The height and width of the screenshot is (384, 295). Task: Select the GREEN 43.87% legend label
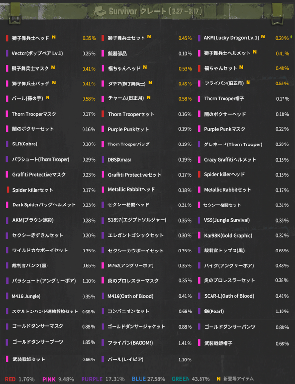click(x=190, y=379)
